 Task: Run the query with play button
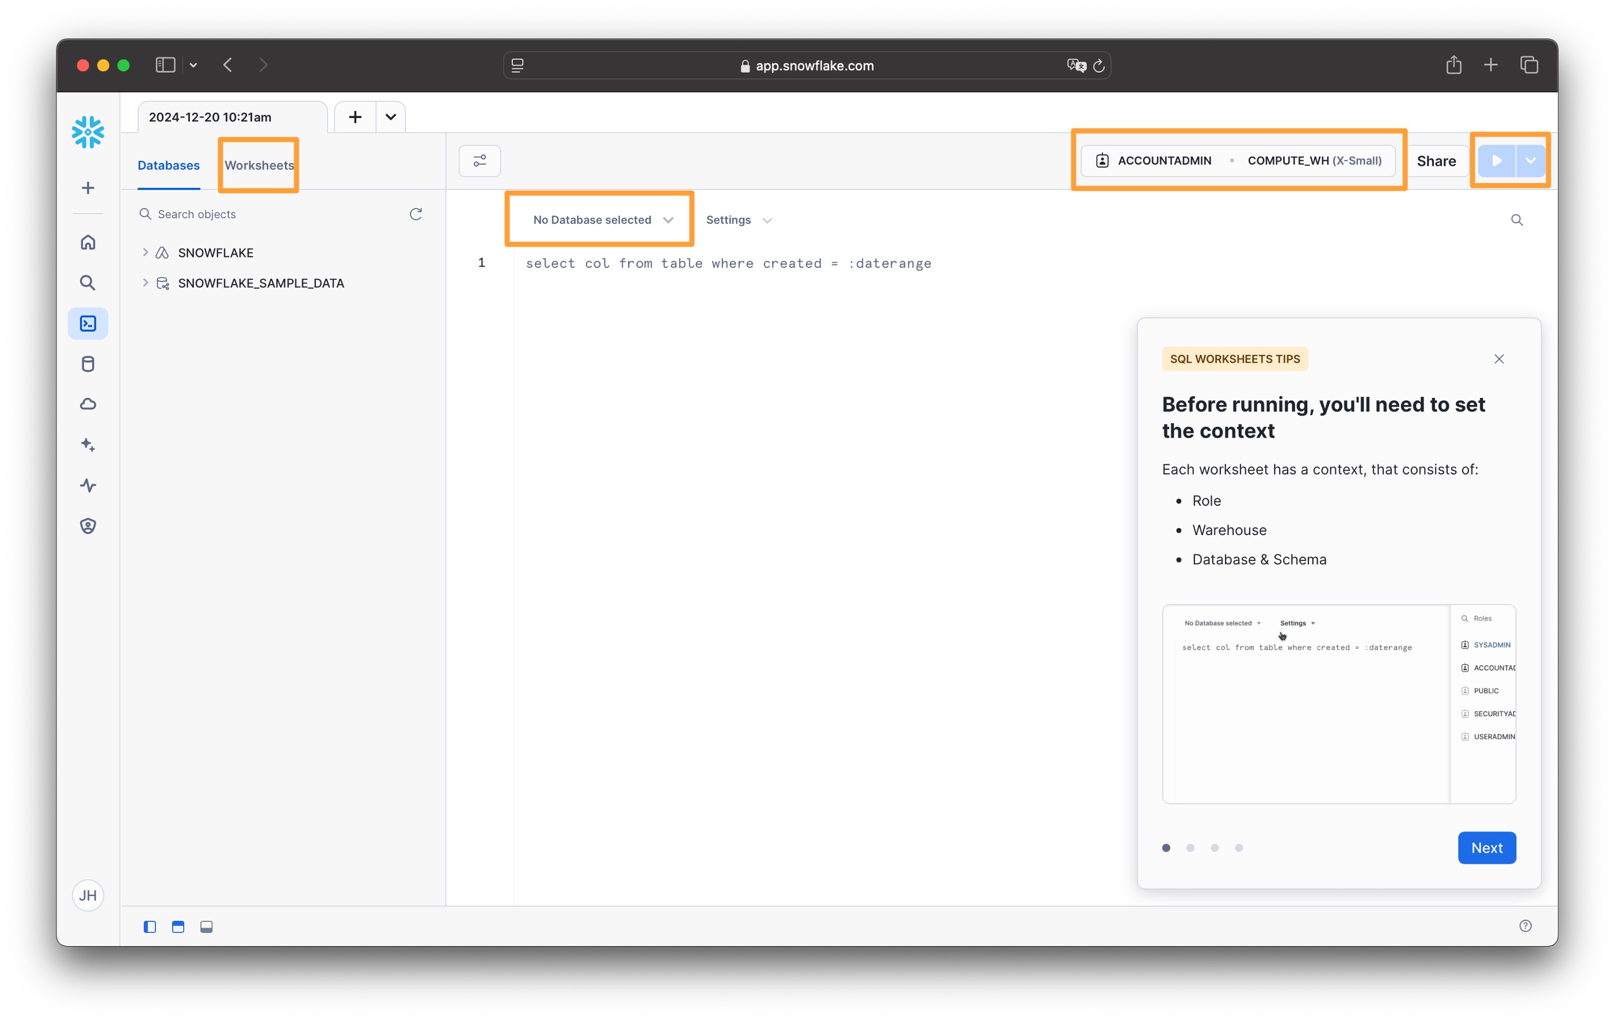[1496, 161]
